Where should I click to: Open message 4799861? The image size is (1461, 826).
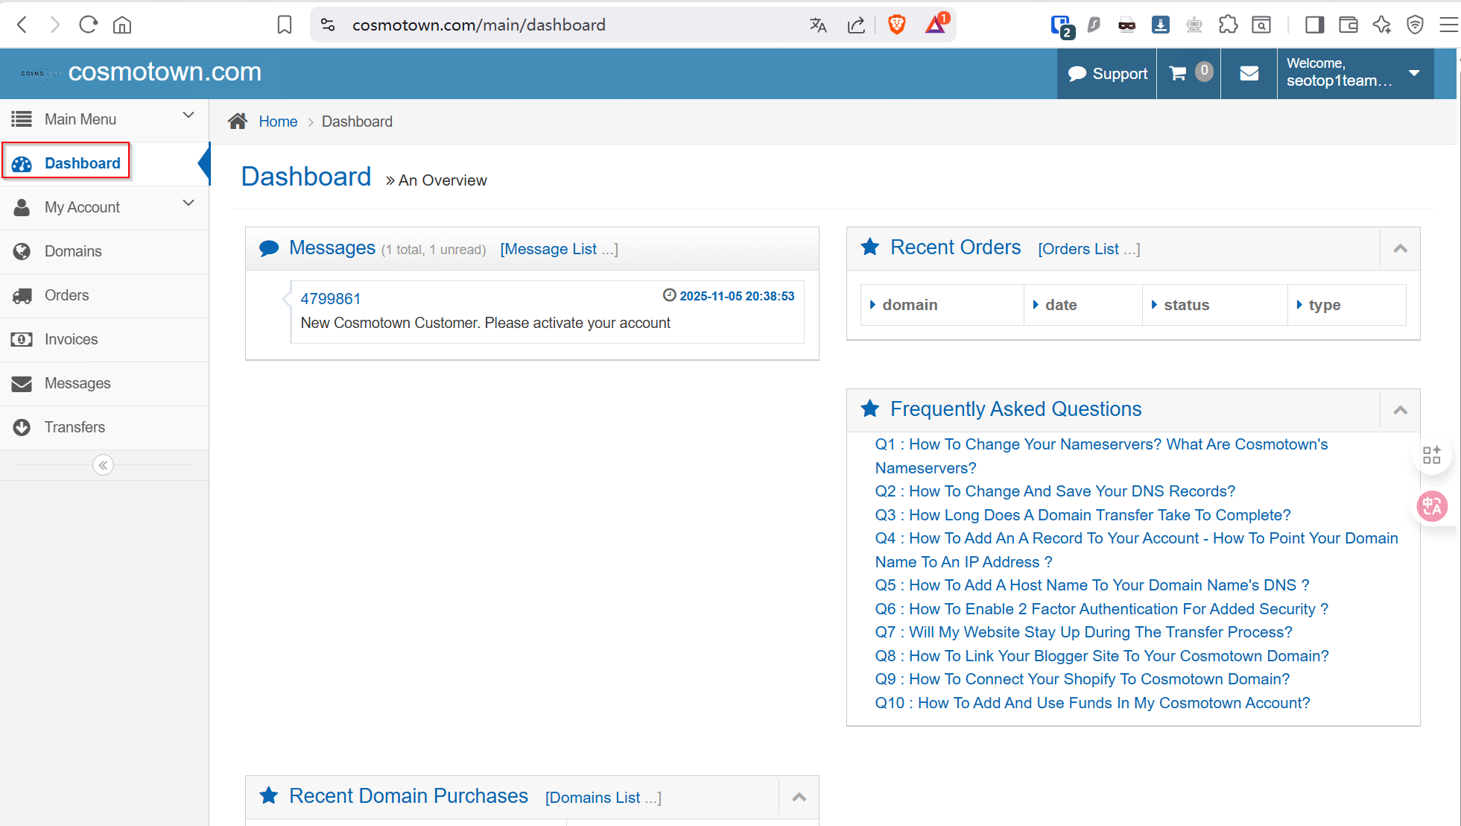[331, 299]
